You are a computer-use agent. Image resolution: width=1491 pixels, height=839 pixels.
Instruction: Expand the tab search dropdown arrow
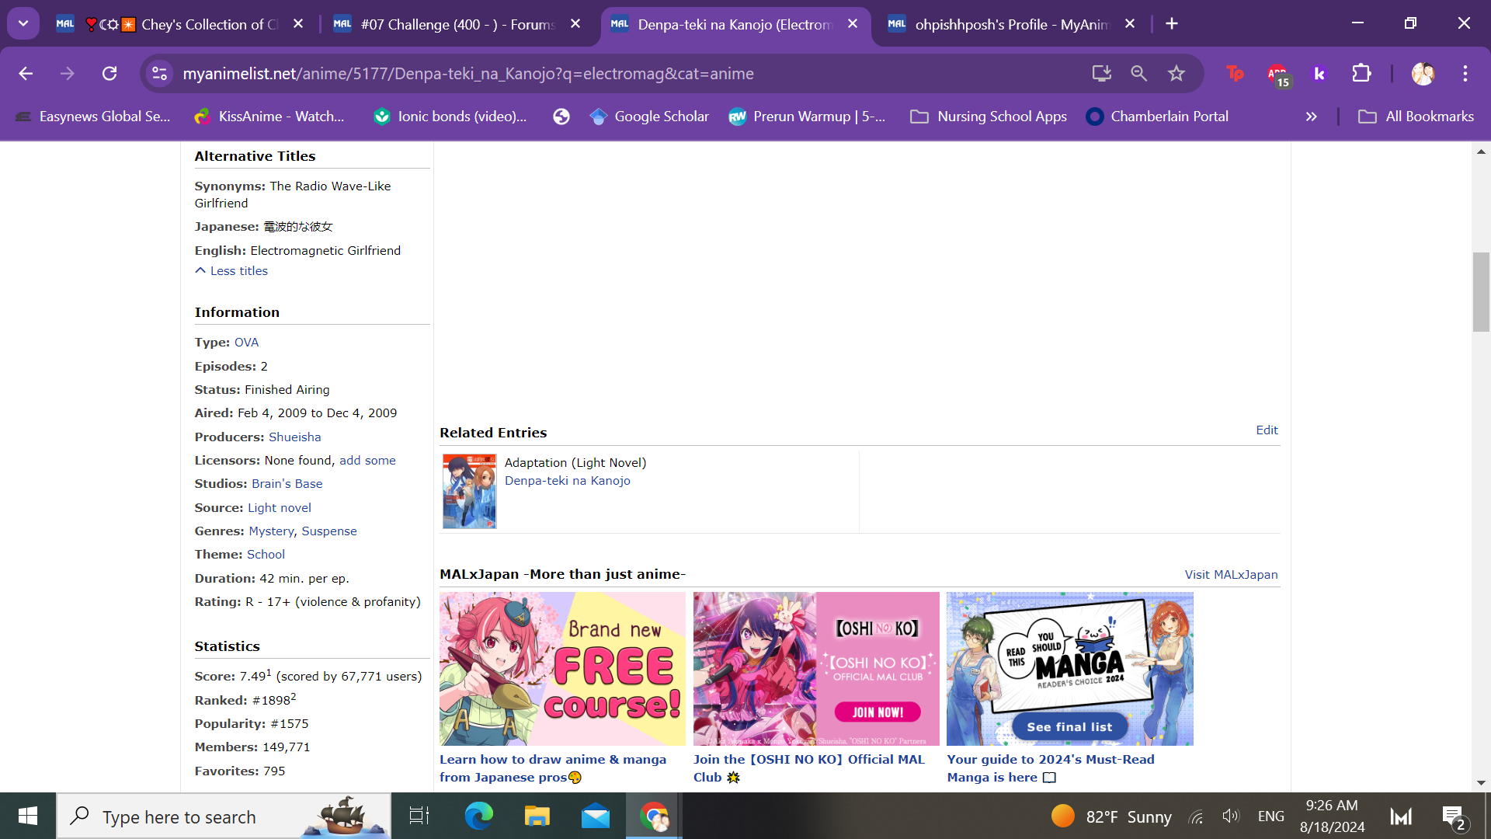(x=23, y=23)
